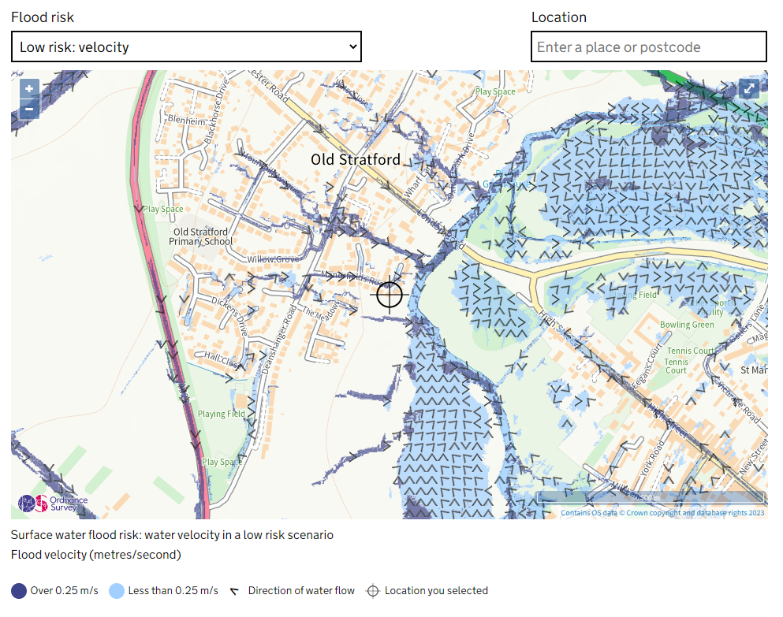This screenshot has width=783, height=617.
Task: Select the dark 'Over 0.25 m/s' legend swatch
Action: pyautogui.click(x=19, y=591)
